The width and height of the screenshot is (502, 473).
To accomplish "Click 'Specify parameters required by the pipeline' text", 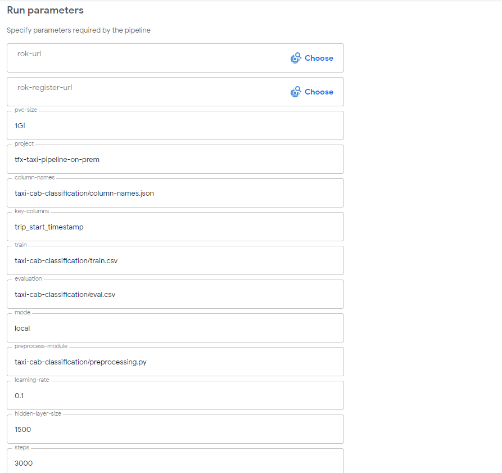I will (x=79, y=30).
